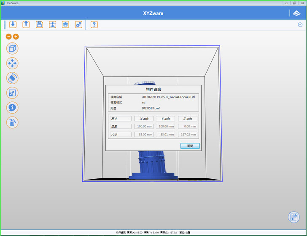Screen dimensions: 307x236
Task: Click the Print toolbar icon
Action: (52, 24)
